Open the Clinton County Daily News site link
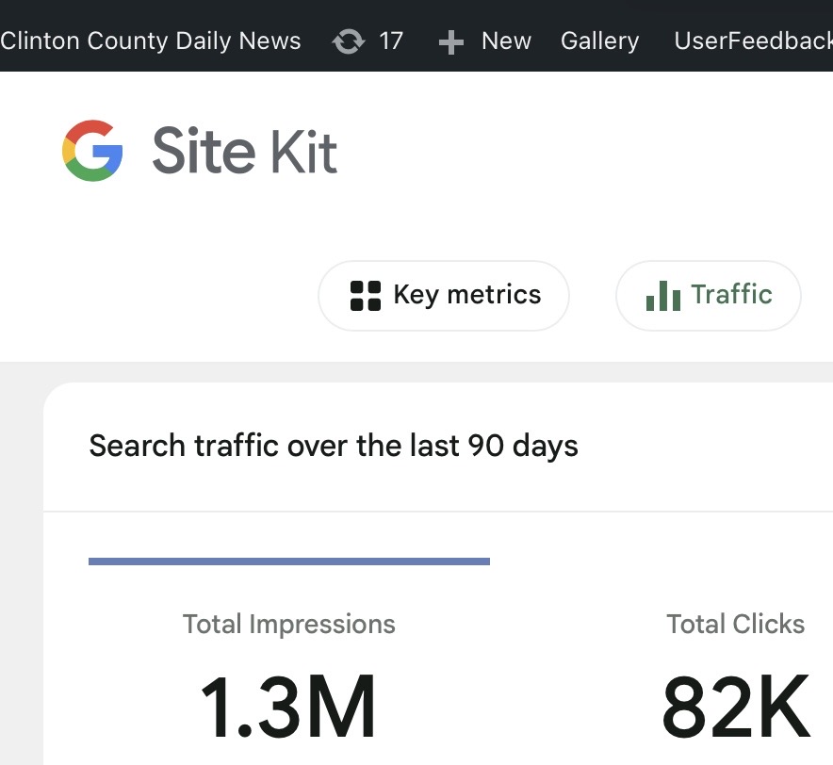 pyautogui.click(x=151, y=41)
